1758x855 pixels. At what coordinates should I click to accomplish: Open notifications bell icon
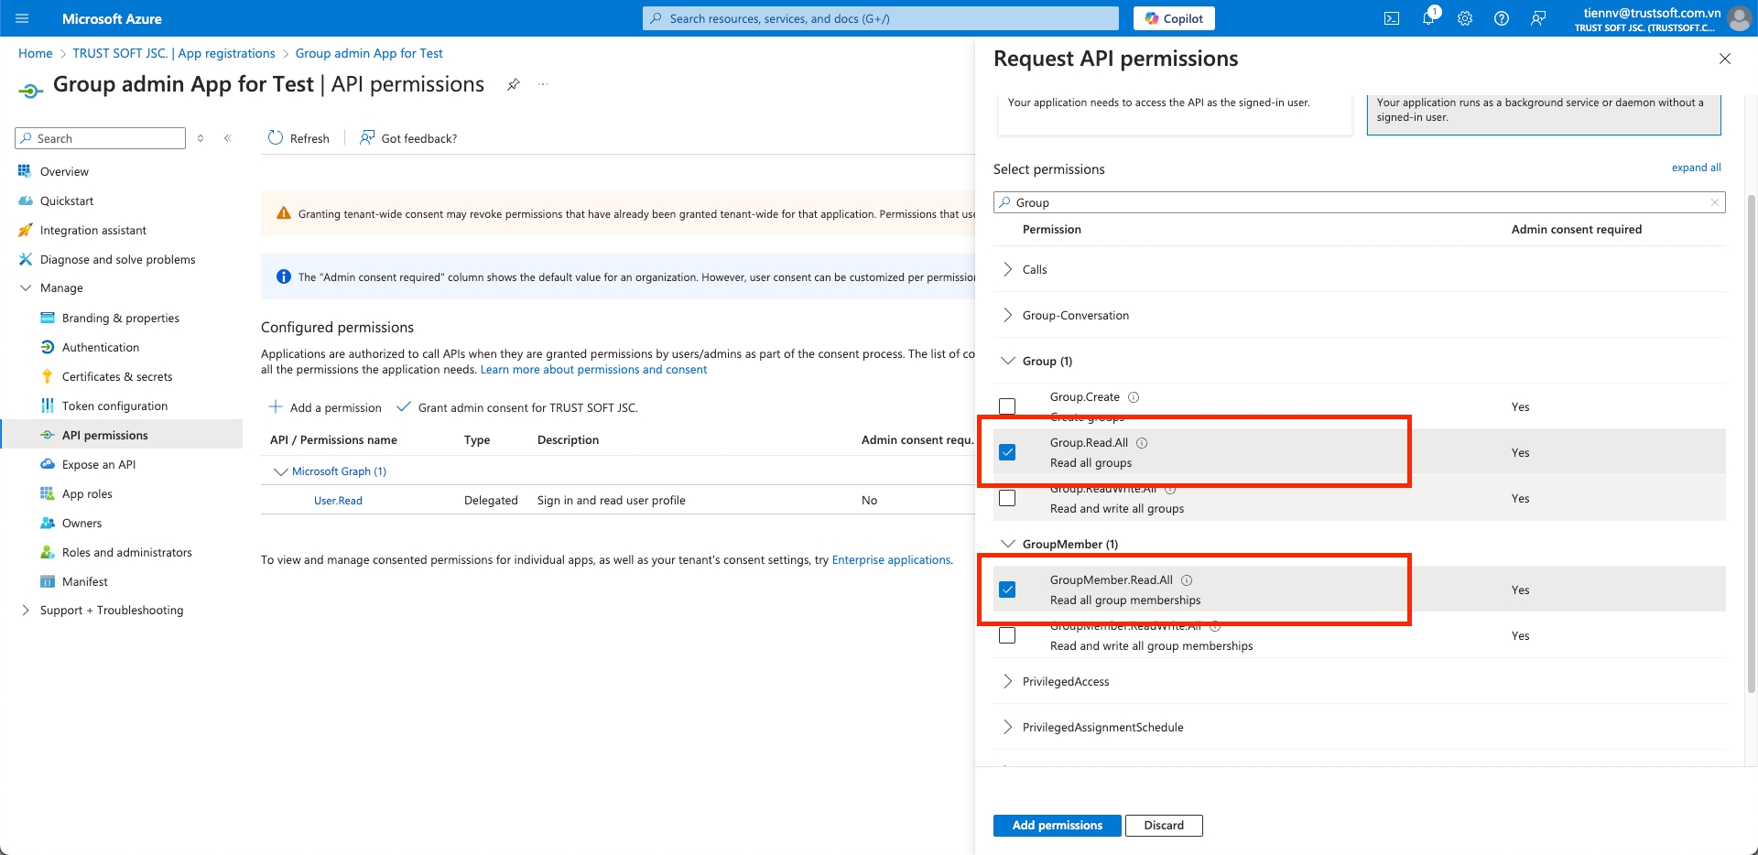[x=1428, y=18]
